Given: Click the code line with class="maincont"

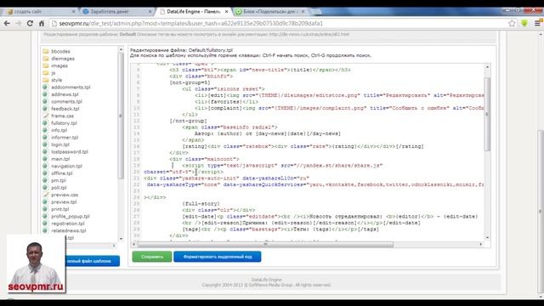Looking at the screenshot, I should click(204, 159).
